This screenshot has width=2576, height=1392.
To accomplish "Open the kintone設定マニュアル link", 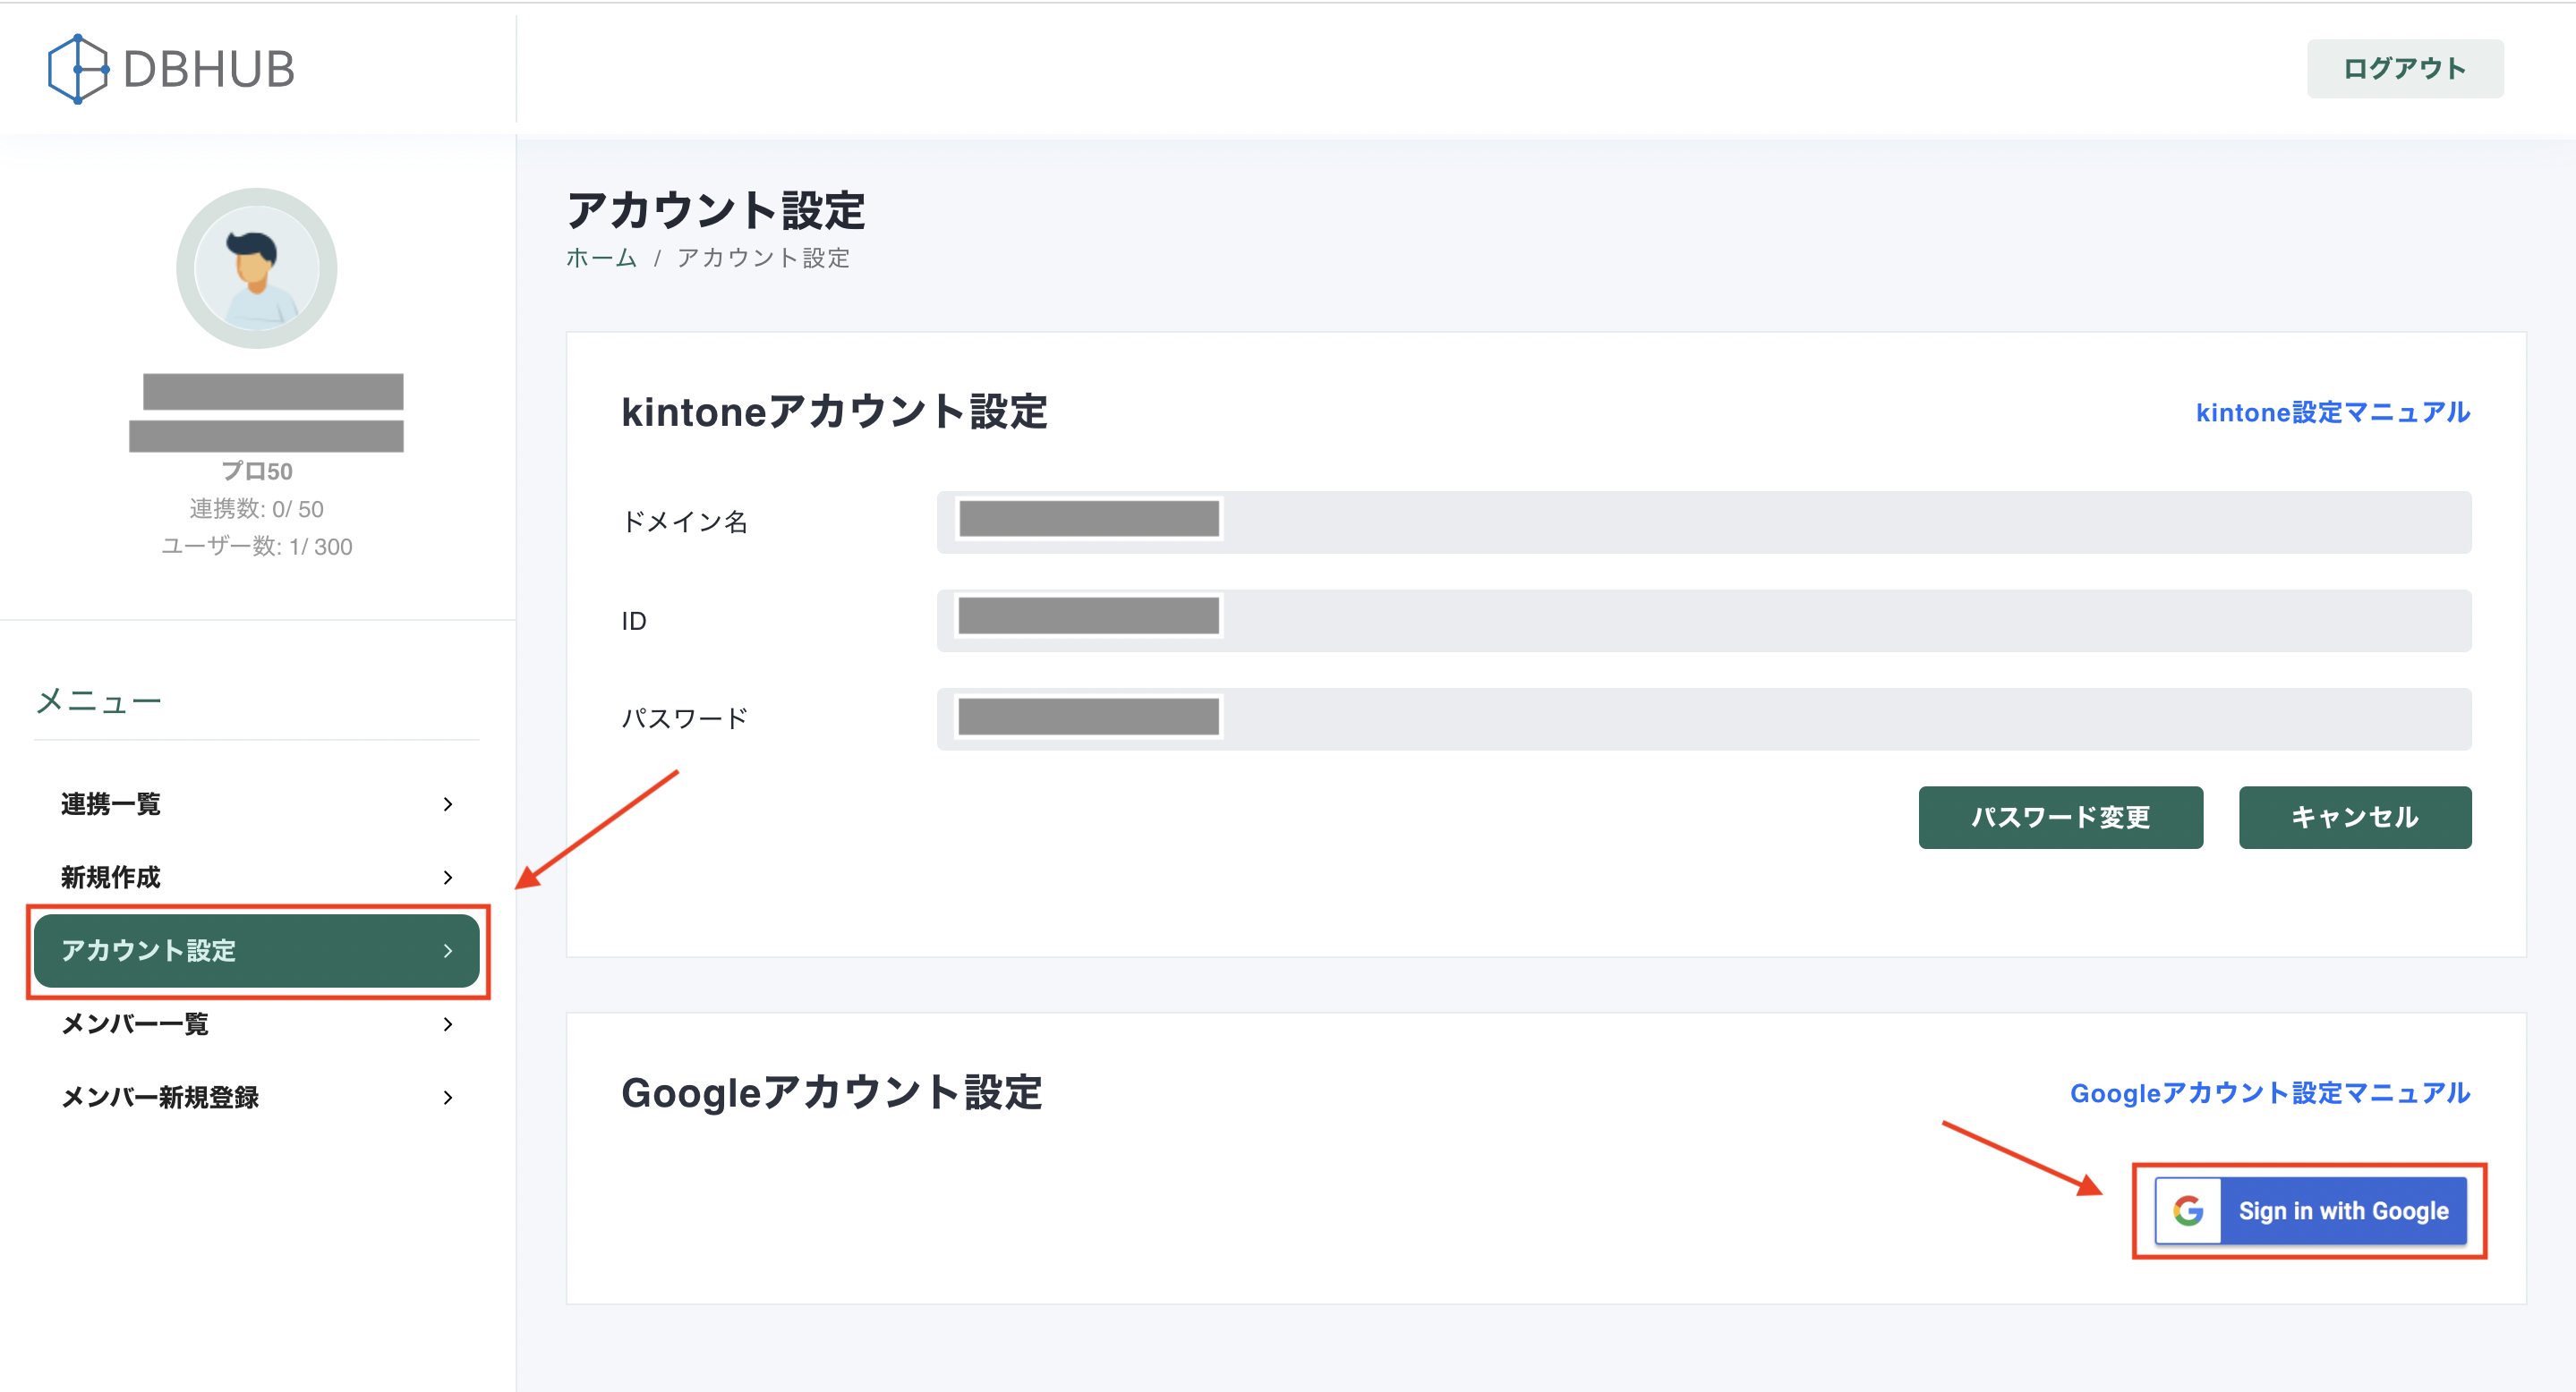I will click(x=2332, y=412).
